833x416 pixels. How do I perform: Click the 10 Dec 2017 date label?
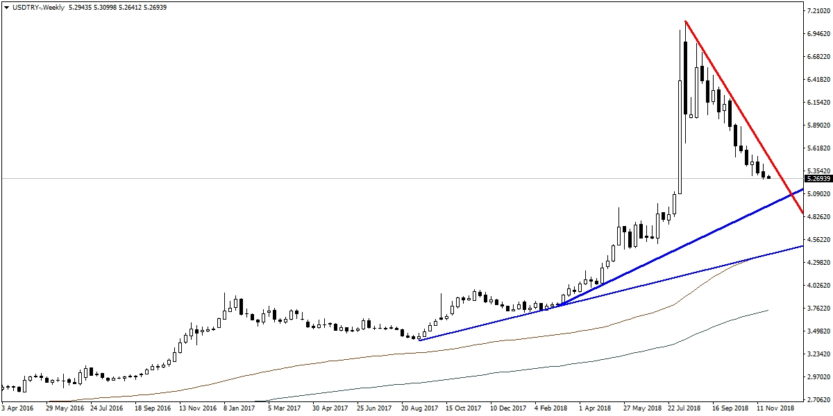point(509,410)
